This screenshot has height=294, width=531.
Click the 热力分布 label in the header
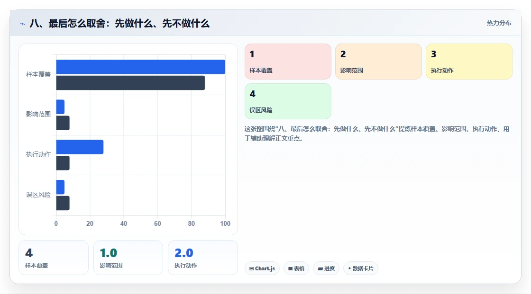499,23
